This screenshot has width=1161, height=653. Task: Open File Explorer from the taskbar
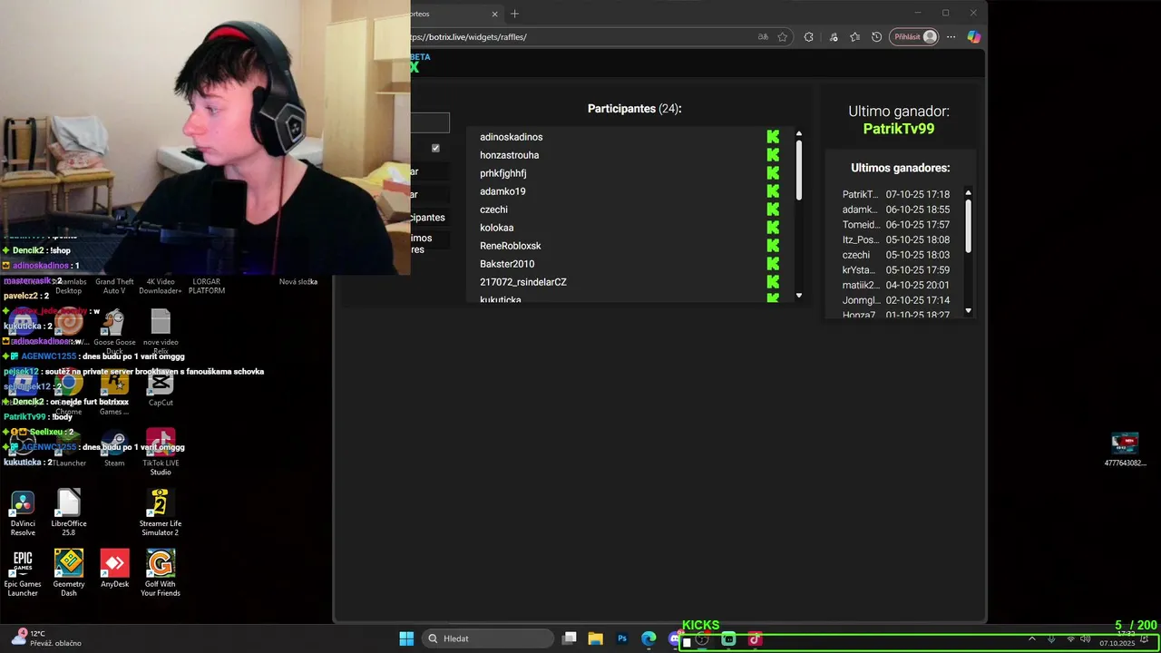pos(596,638)
